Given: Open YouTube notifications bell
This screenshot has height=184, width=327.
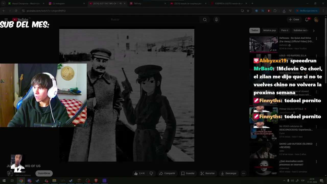Looking at the screenshot, I should point(307,20).
